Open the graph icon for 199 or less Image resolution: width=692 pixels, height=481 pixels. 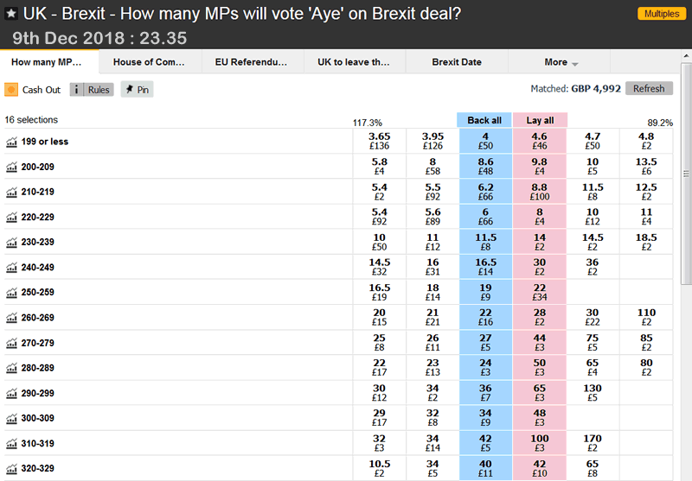(11, 141)
